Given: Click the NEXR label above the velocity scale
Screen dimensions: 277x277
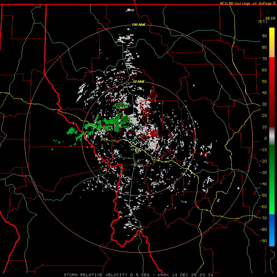Looking at the screenshot, I should 270,18.
